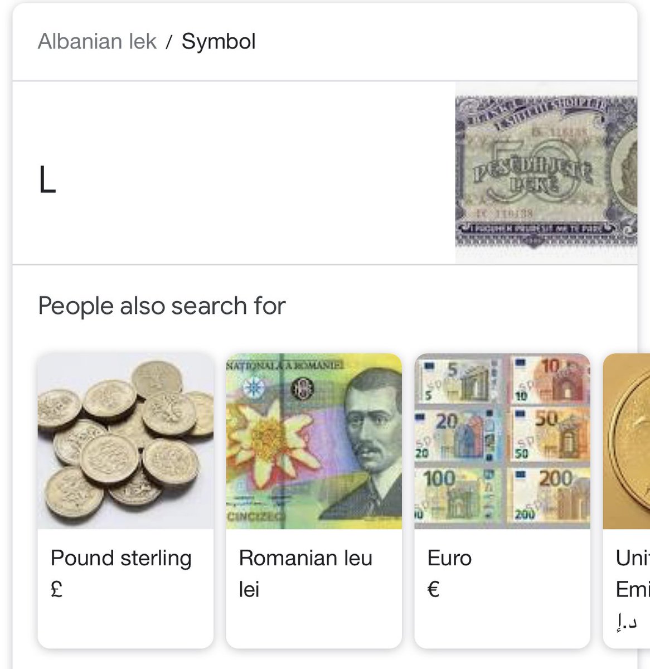Open the Pound sterling coins thumbnail

125,441
